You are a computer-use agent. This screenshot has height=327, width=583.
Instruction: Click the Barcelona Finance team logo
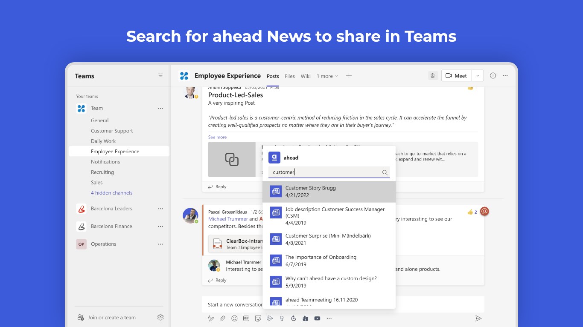pos(81,227)
